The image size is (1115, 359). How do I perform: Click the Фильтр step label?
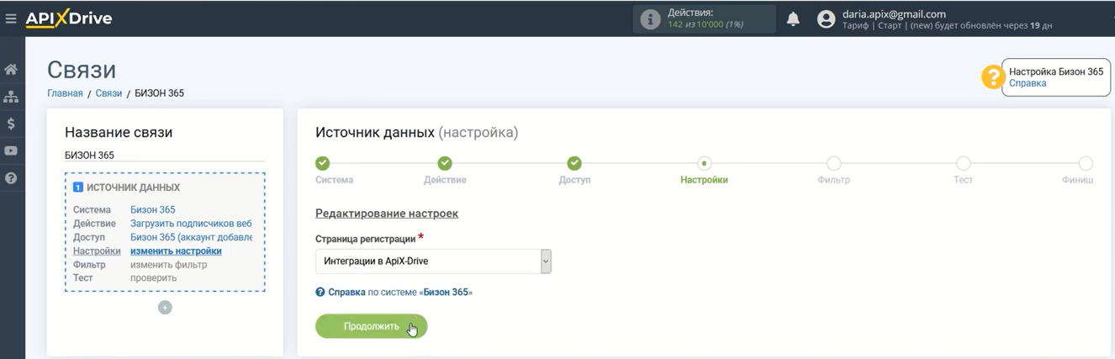[x=833, y=180]
